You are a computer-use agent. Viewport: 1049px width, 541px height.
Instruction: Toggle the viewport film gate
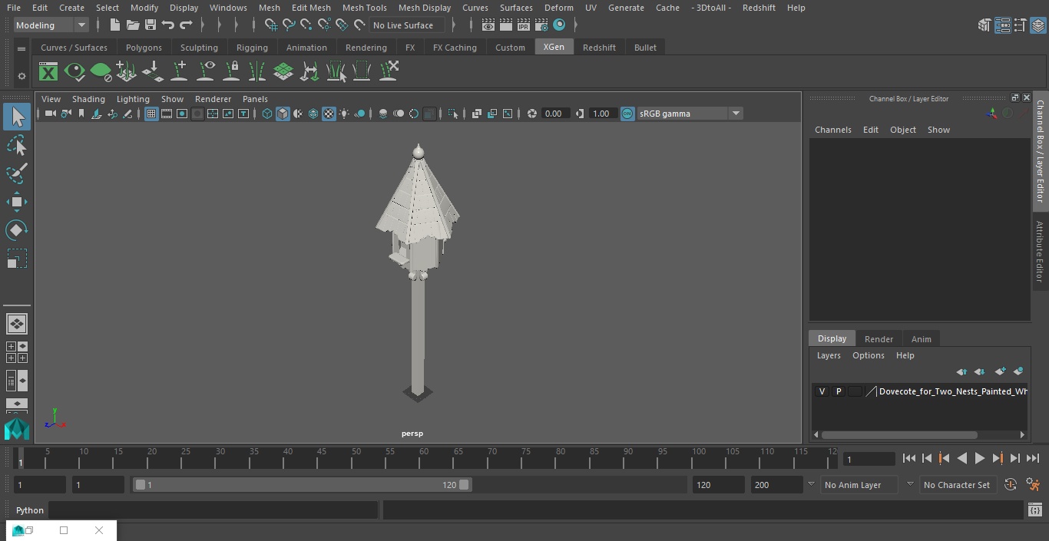click(167, 114)
